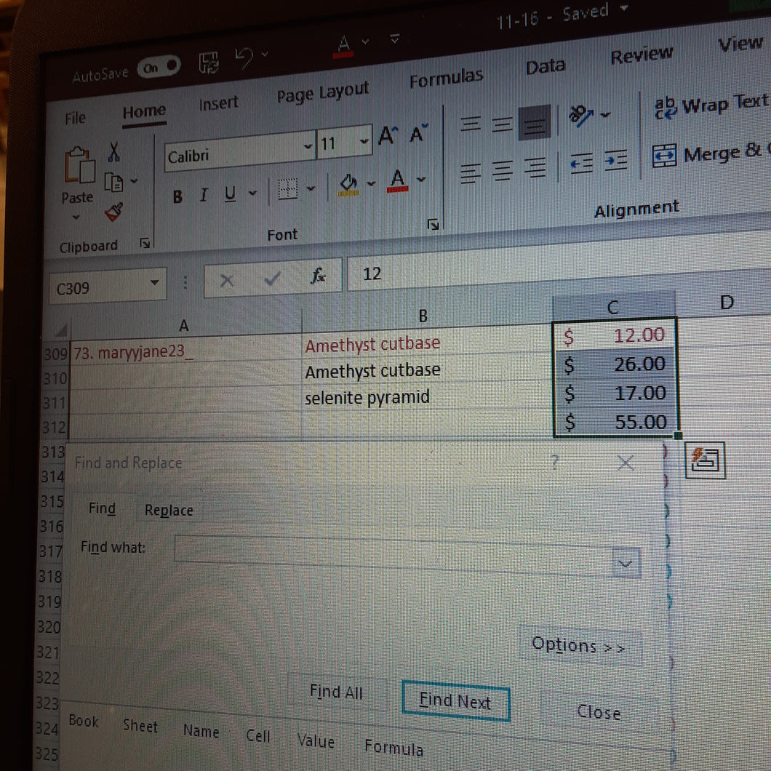Click the Orientation text angle icon

pos(580,116)
